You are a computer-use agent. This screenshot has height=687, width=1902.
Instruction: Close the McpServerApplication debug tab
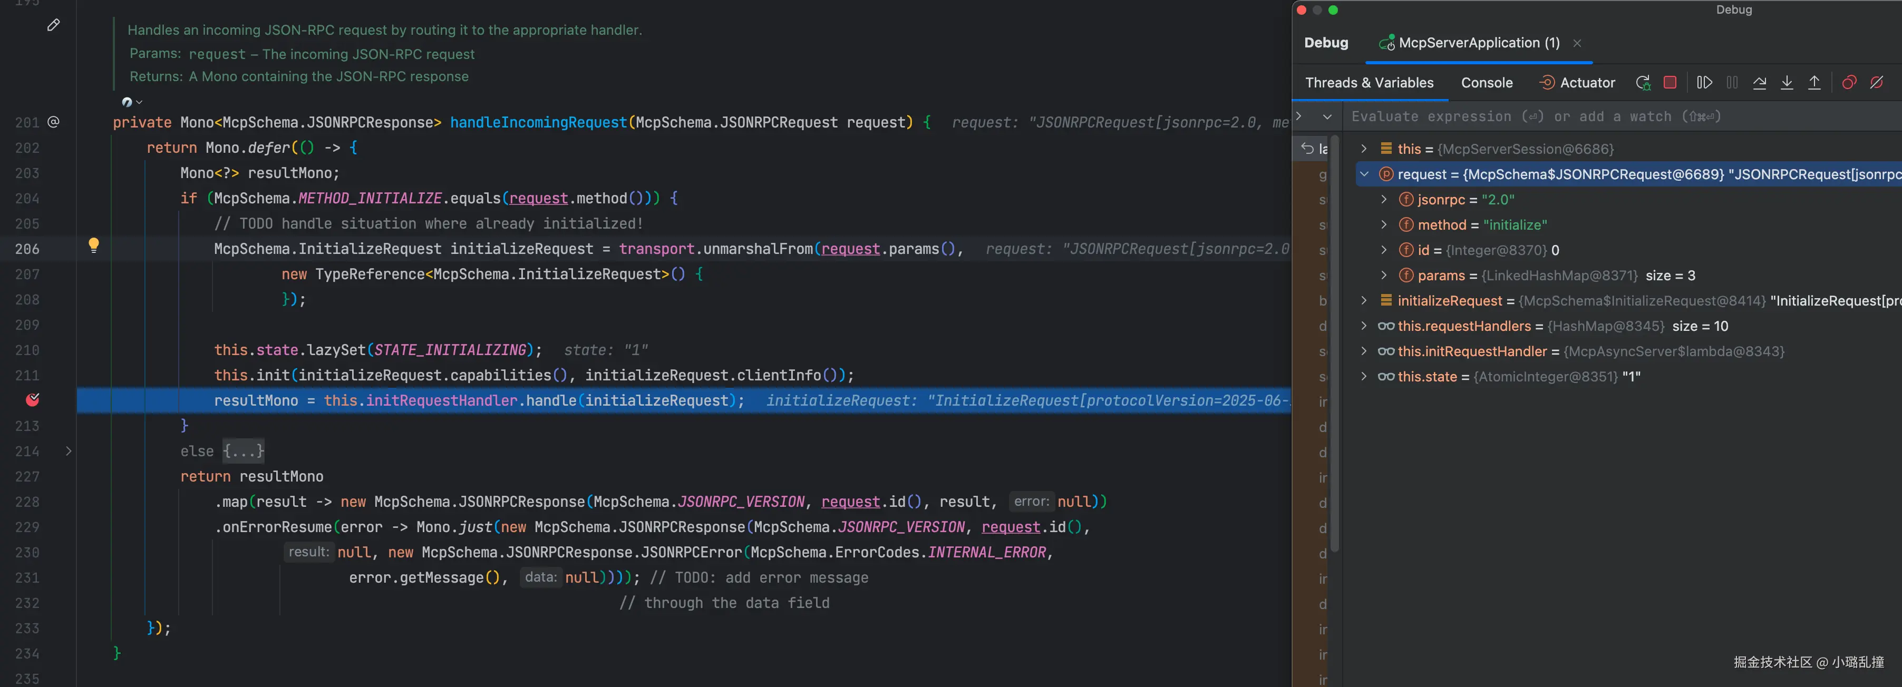click(1577, 43)
